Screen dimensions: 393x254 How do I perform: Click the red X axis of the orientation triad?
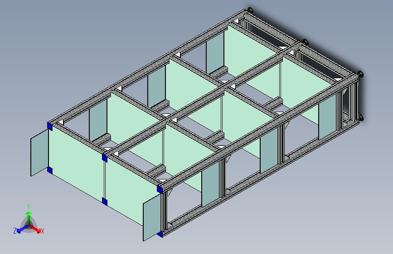point(35,229)
